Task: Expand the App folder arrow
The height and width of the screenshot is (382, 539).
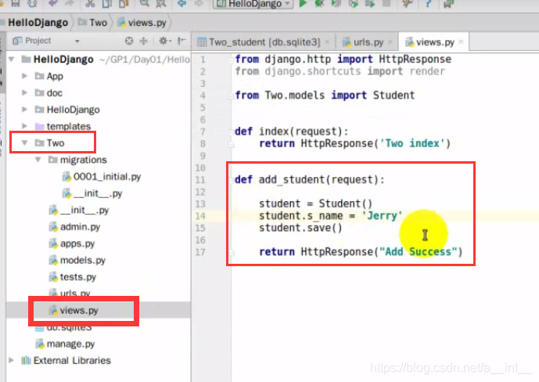Action: click(24, 76)
